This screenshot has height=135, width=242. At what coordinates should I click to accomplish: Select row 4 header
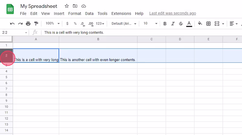[x=6, y=71]
